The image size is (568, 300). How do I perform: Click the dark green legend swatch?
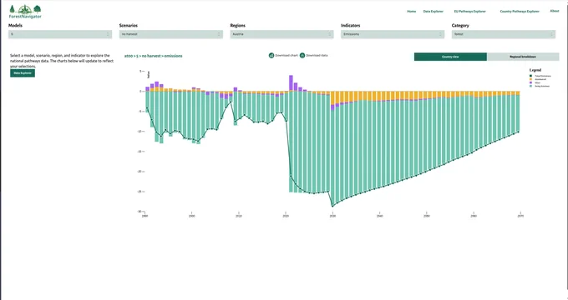pyautogui.click(x=531, y=76)
